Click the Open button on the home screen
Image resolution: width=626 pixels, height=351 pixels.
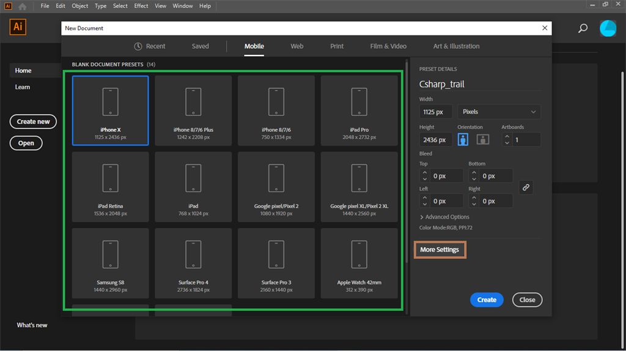tap(26, 143)
